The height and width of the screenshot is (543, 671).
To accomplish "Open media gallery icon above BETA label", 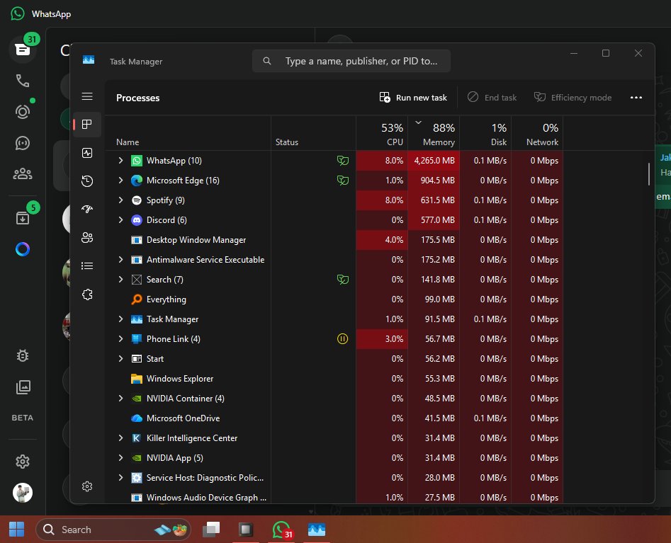I will coord(23,387).
